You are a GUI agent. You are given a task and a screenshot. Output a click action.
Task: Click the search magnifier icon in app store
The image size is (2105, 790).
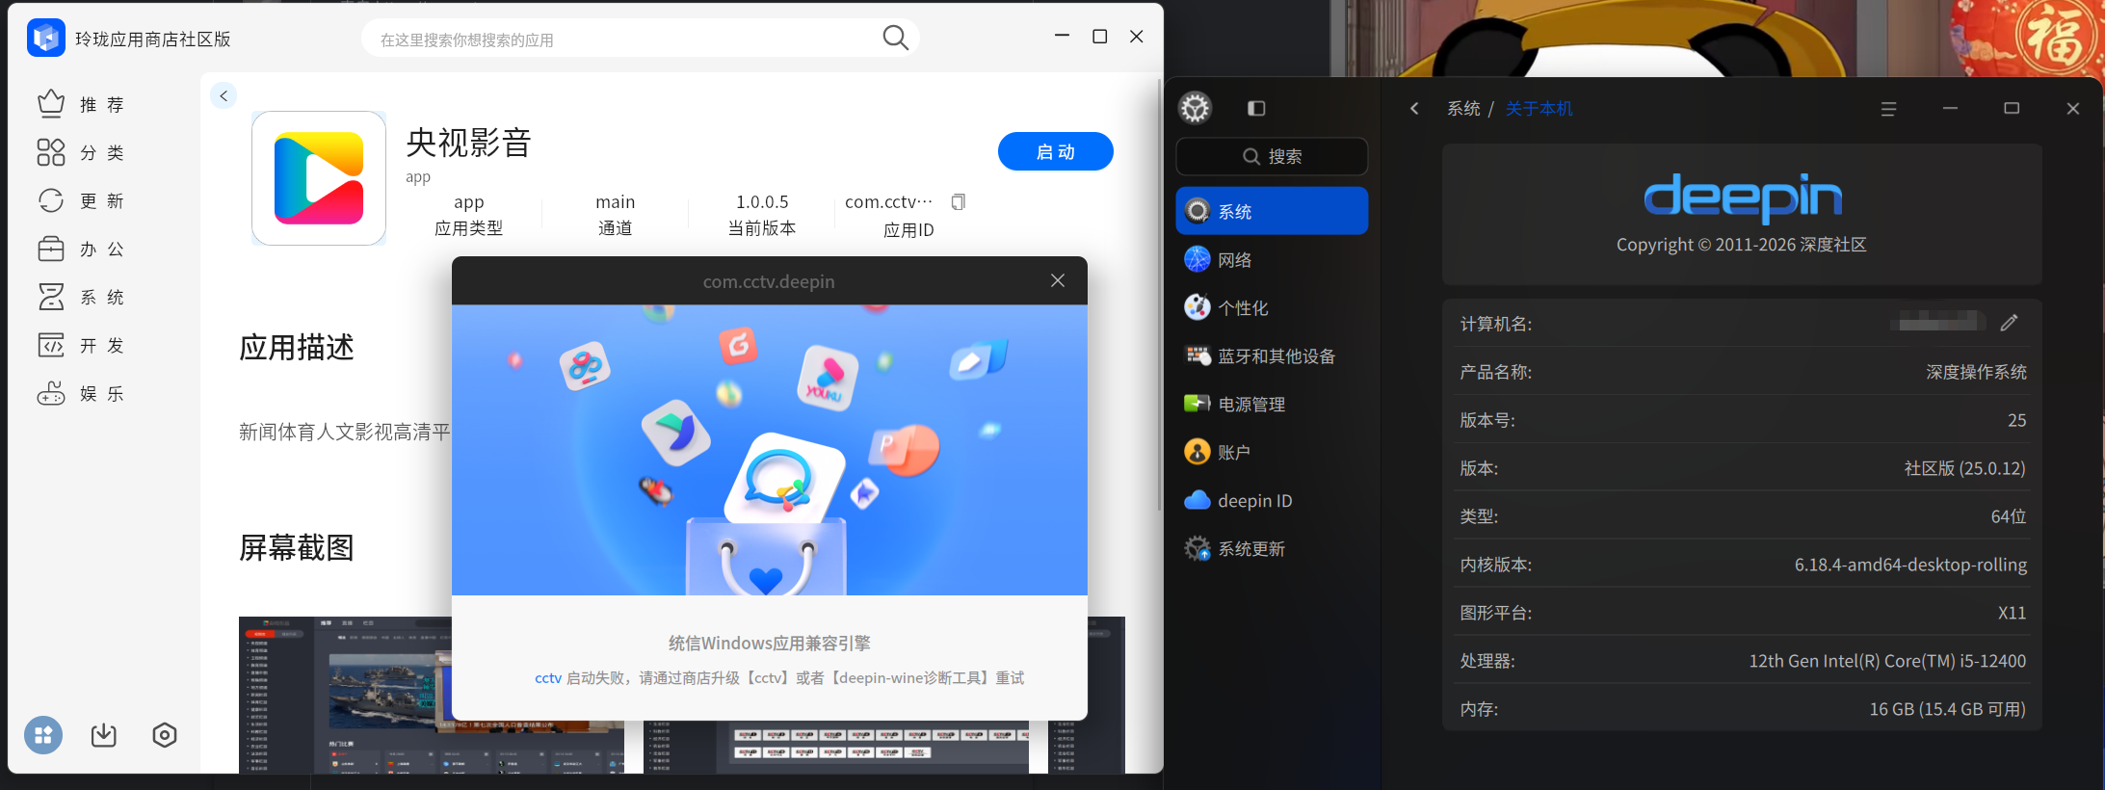tap(895, 39)
